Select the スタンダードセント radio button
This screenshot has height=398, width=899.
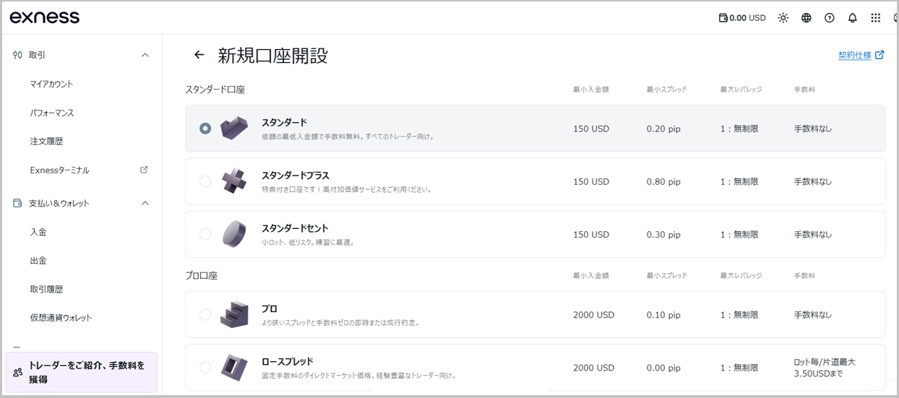pyautogui.click(x=205, y=234)
